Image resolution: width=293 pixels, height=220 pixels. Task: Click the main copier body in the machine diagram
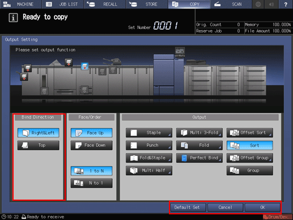coord(169,75)
